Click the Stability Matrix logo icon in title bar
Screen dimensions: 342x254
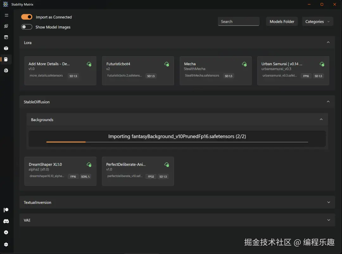5,4
